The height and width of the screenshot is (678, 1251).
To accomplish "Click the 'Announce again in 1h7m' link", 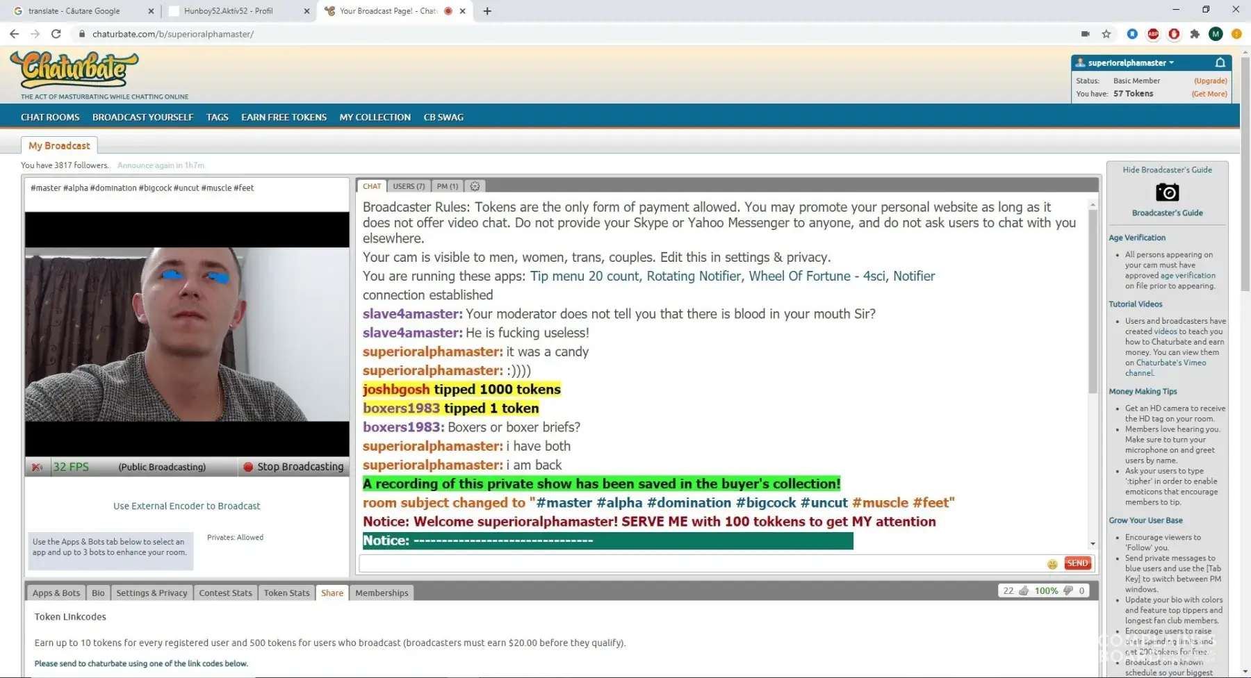I will 161,165.
